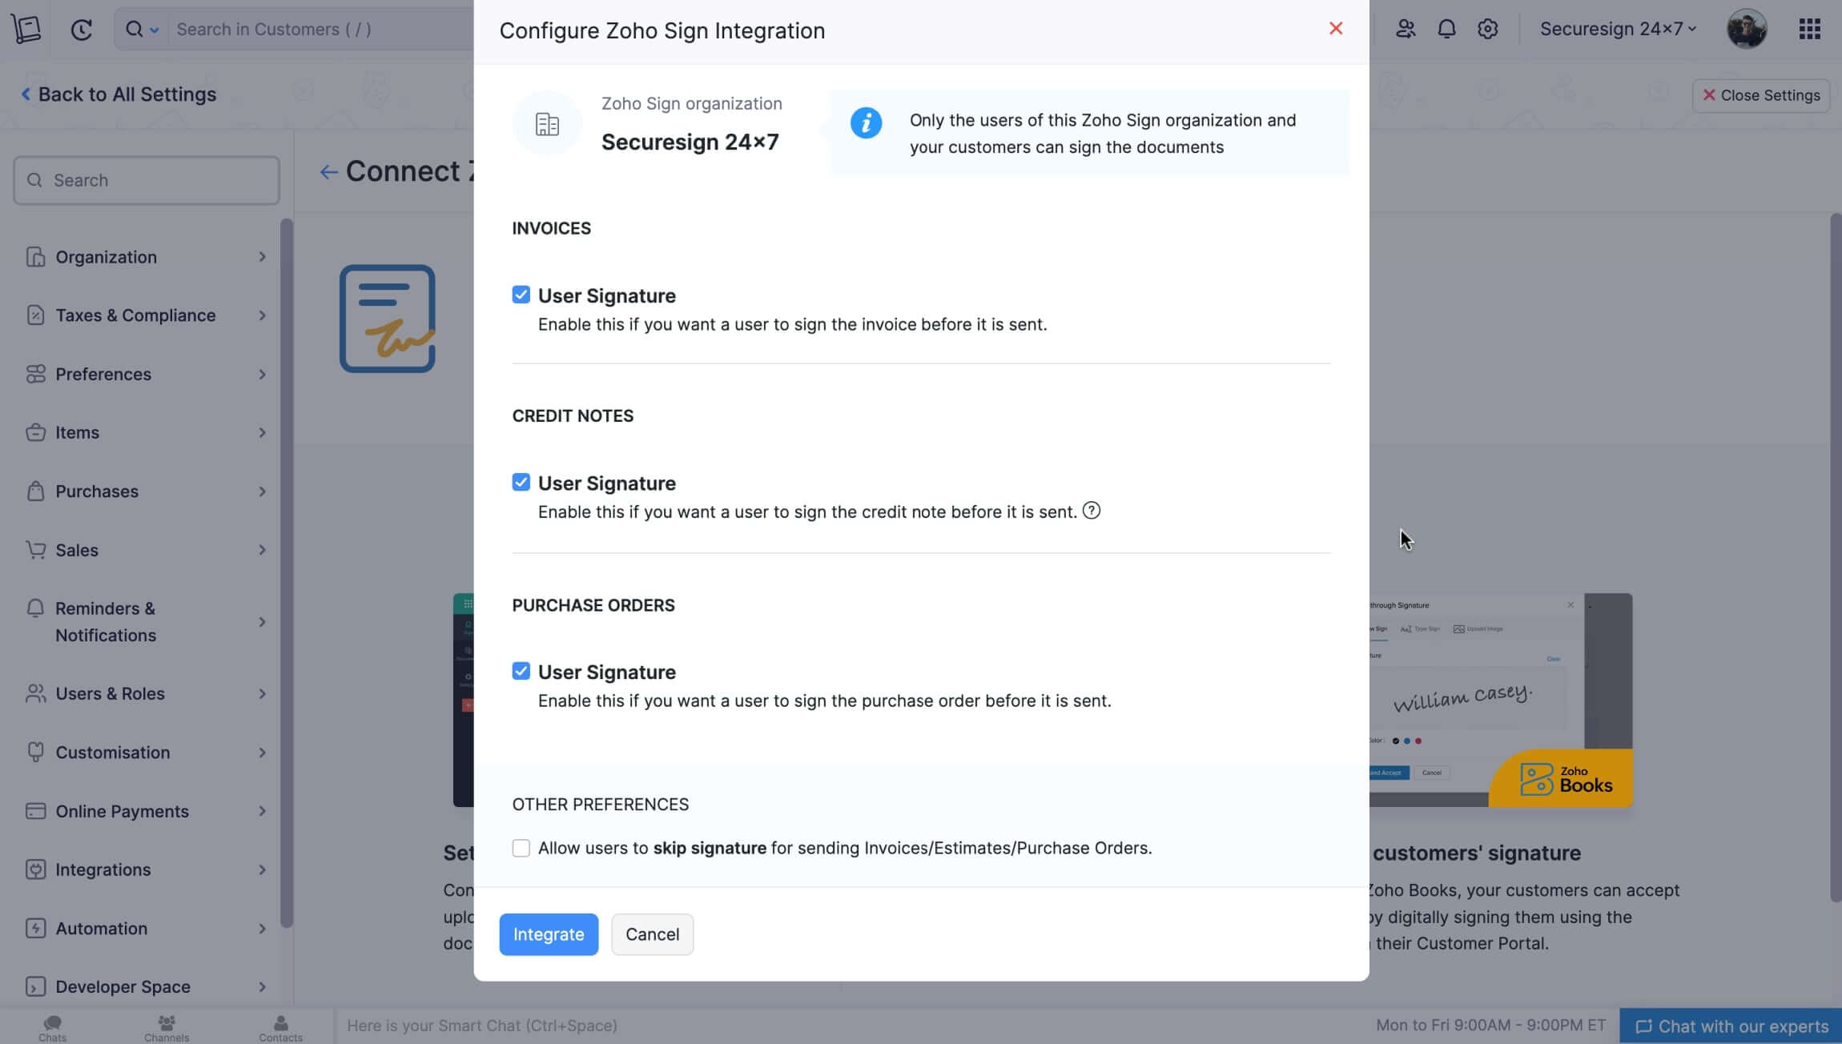Open the apps grid launcher icon
This screenshot has width=1842, height=1044.
[1809, 29]
